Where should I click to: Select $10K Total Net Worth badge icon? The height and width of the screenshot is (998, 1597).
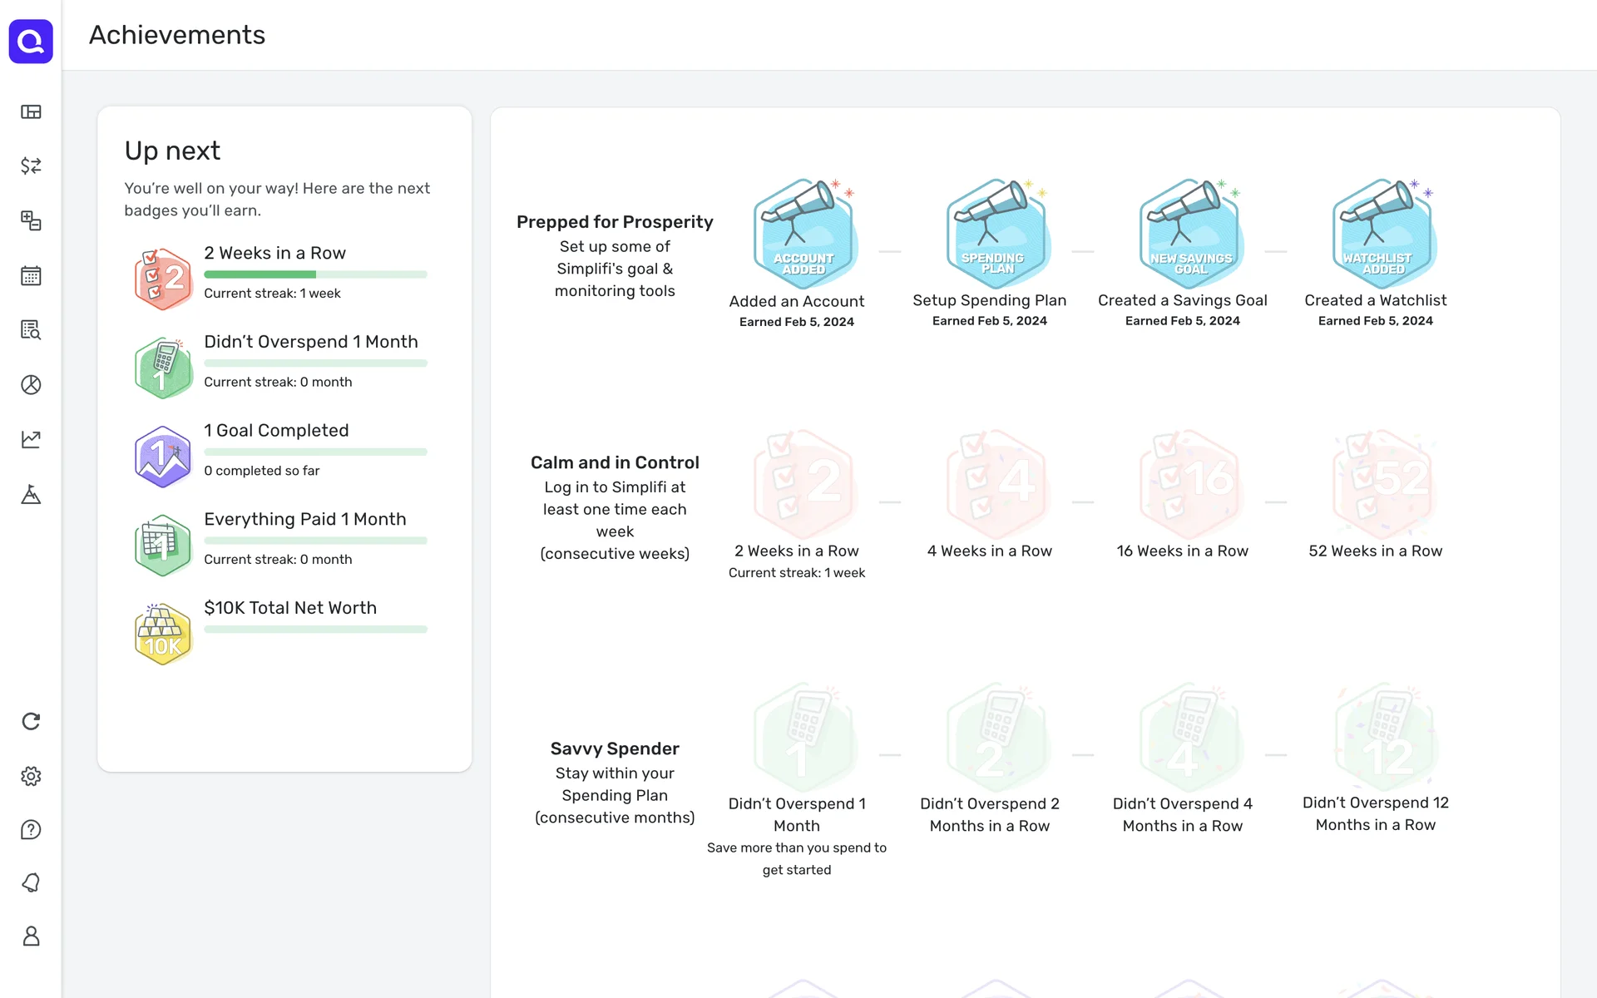pos(163,634)
